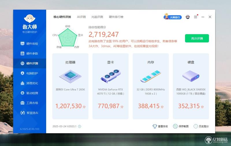Open 清理优化 in the sidebar

tap(29, 83)
